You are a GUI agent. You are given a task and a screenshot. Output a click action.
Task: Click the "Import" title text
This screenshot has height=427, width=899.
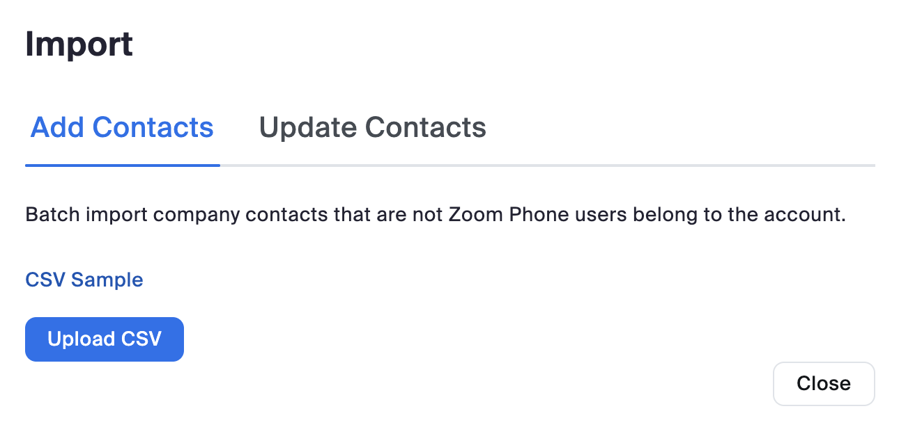[79, 45]
